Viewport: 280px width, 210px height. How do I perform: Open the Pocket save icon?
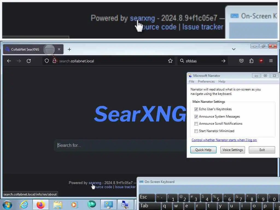[241, 61]
